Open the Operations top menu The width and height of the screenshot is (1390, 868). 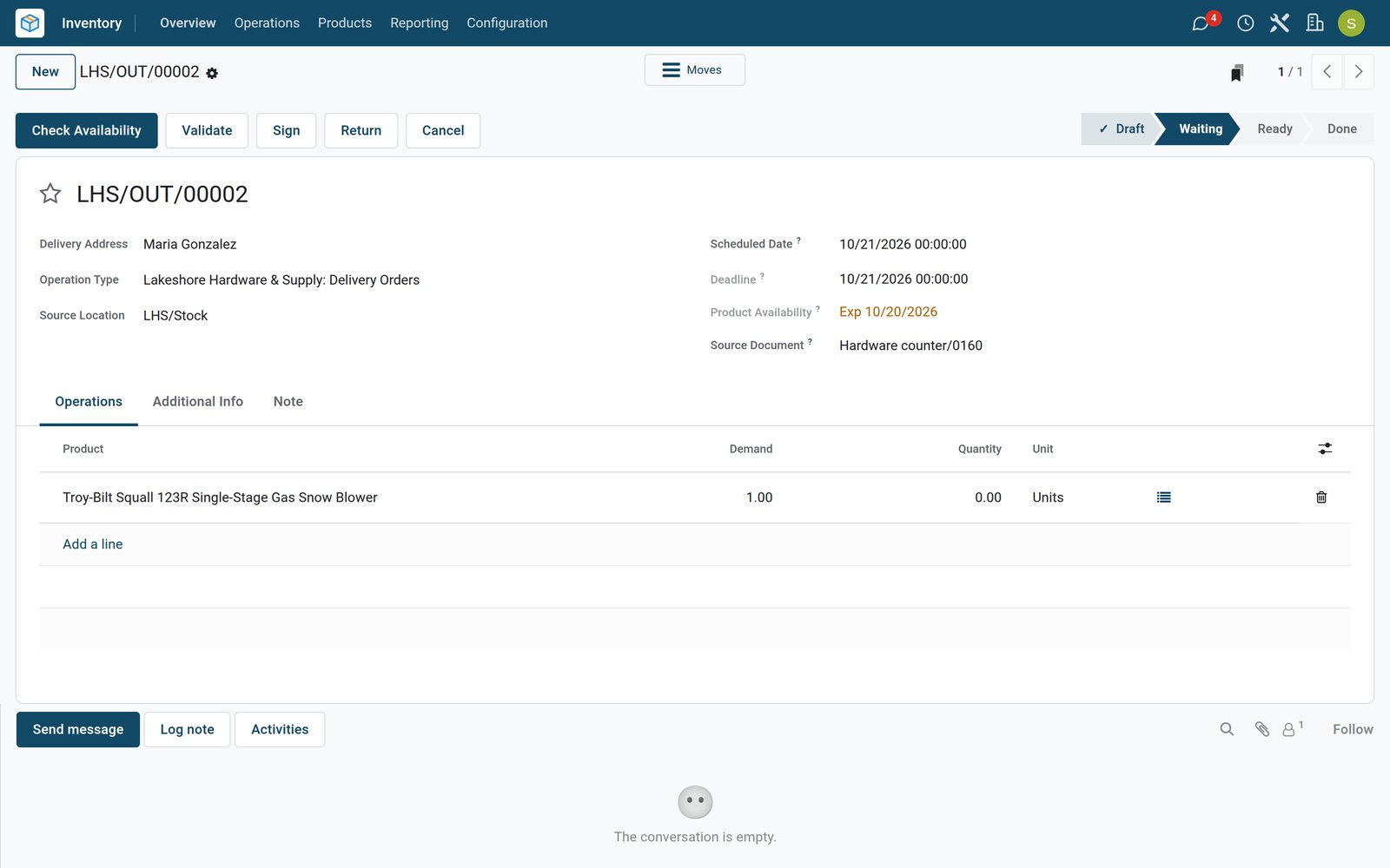coord(267,23)
